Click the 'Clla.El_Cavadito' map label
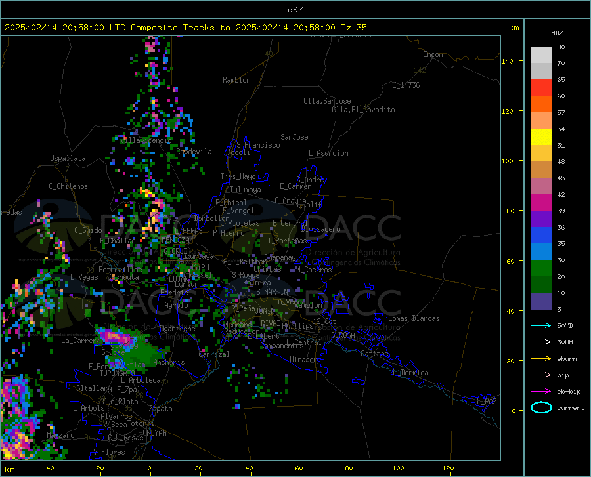 (x=363, y=110)
